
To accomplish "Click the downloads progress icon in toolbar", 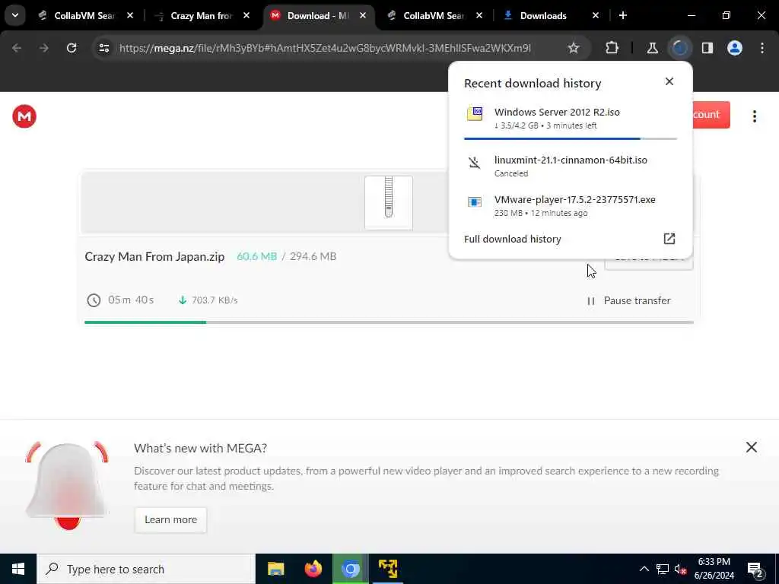I will tap(679, 48).
